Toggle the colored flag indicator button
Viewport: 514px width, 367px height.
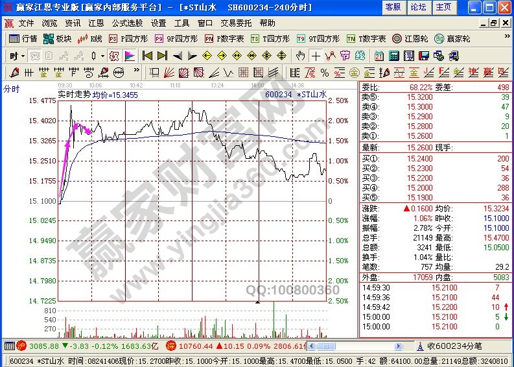[x=128, y=56]
